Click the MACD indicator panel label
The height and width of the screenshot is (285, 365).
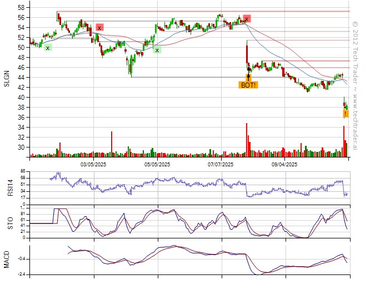point(7,258)
